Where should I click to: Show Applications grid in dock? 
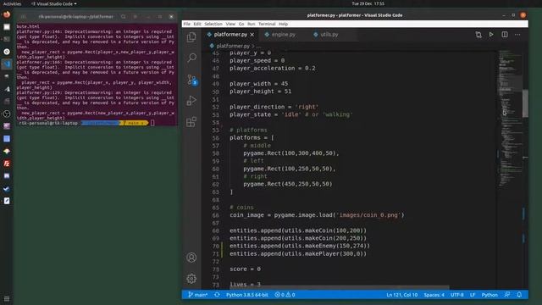pos(7,299)
